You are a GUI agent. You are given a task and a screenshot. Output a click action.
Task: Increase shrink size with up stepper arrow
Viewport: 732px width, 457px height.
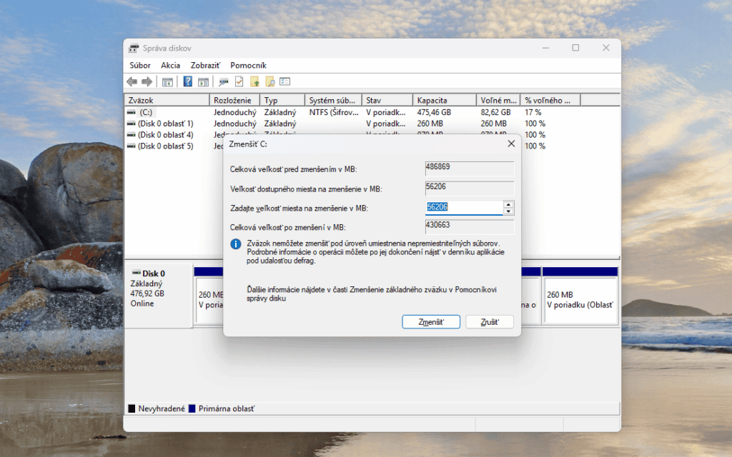(508, 204)
